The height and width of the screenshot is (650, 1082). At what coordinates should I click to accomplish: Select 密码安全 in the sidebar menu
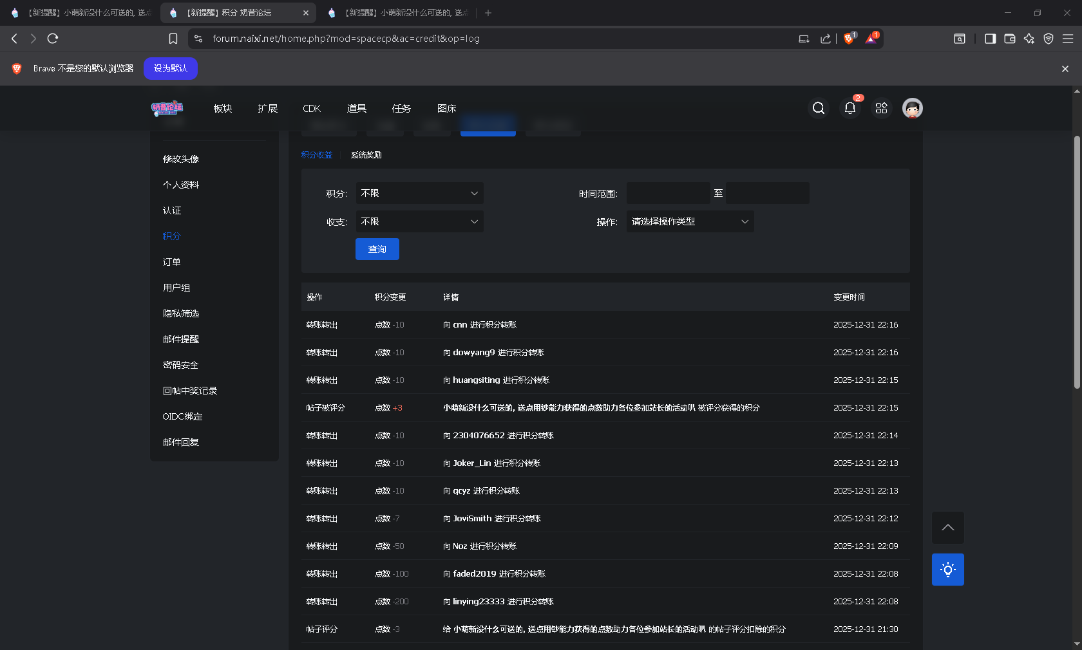click(x=180, y=365)
